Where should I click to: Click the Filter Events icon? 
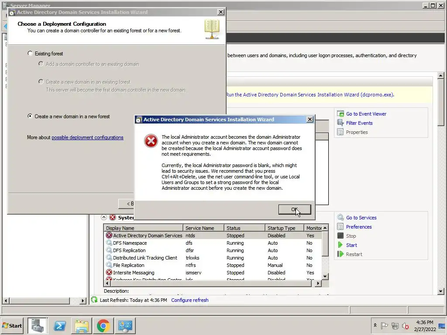click(340, 123)
